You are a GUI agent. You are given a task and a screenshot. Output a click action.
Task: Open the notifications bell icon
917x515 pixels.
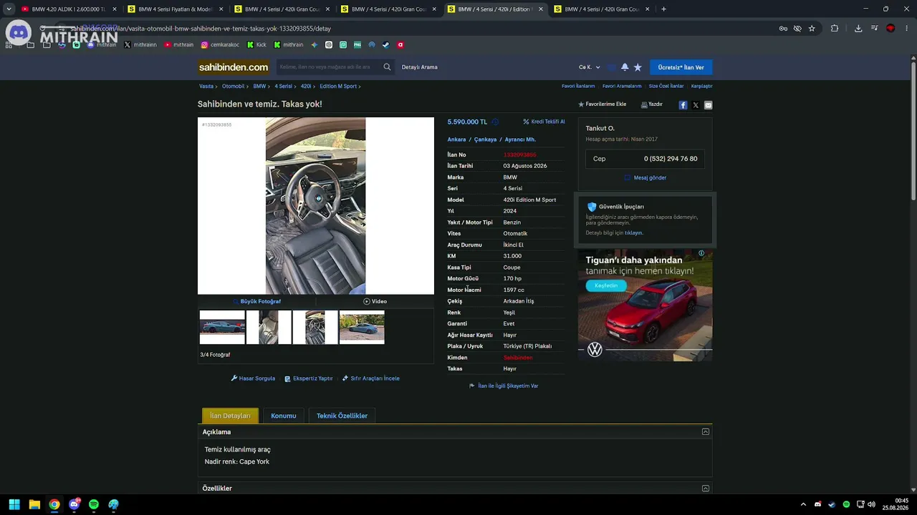[625, 67]
